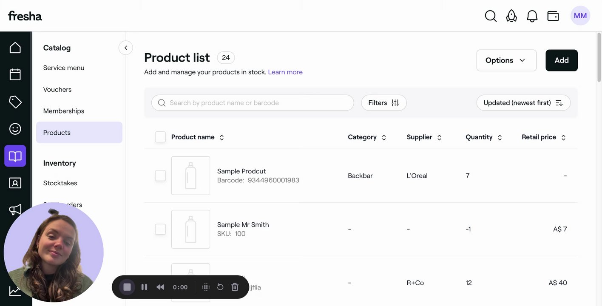Go to Calendar in left sidebar
Viewport: 602px width, 306px height.
tap(15, 74)
